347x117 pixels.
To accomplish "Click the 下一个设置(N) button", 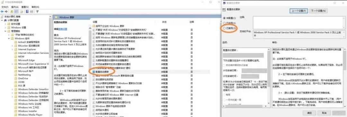I will pos(318,11).
